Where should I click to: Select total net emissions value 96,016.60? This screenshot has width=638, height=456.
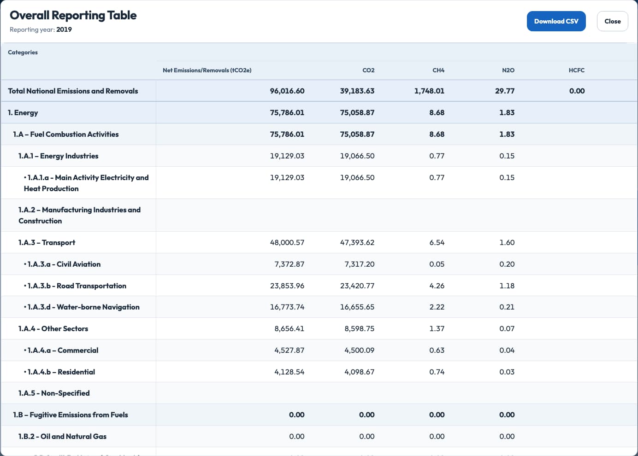click(287, 91)
